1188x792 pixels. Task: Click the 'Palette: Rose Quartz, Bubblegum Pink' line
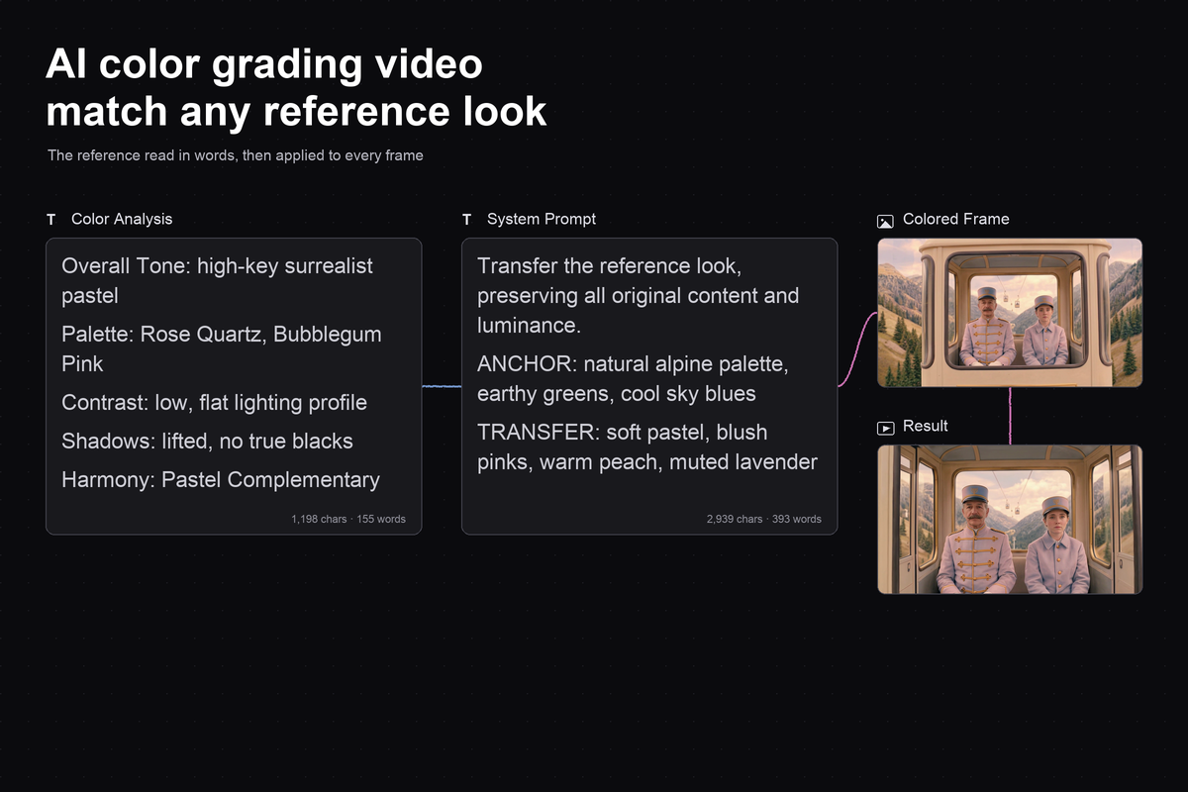point(221,348)
